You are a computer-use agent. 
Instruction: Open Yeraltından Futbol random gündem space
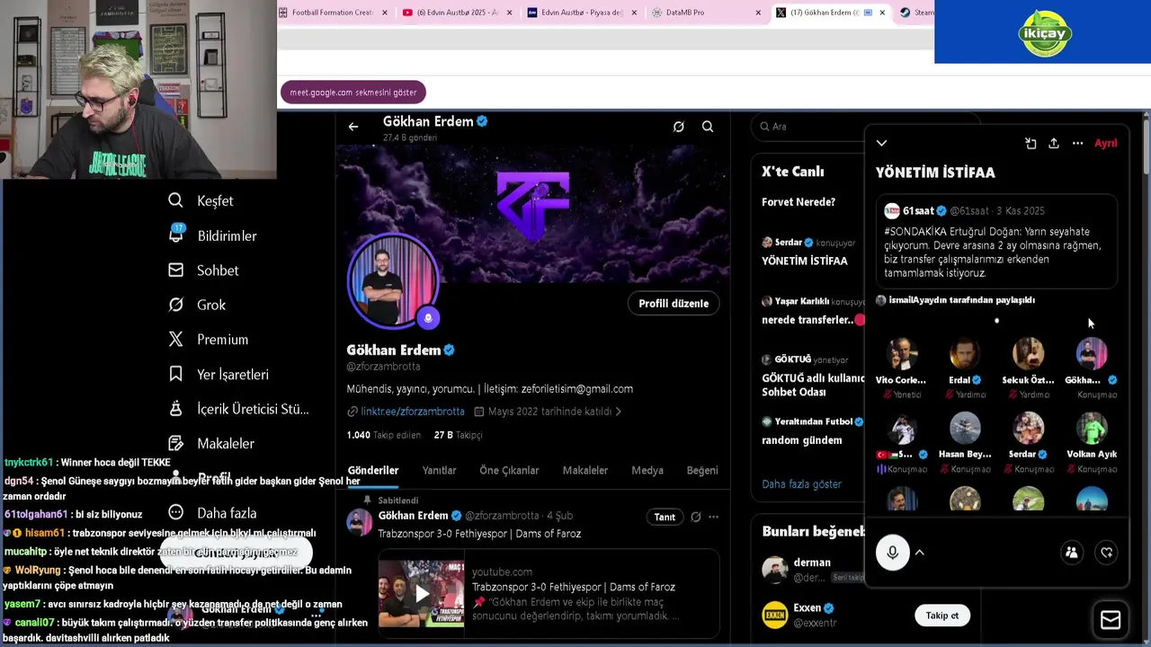click(x=811, y=431)
